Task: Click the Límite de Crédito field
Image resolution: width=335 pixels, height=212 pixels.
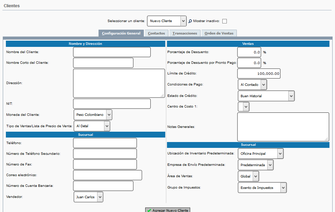Action: click(259, 73)
